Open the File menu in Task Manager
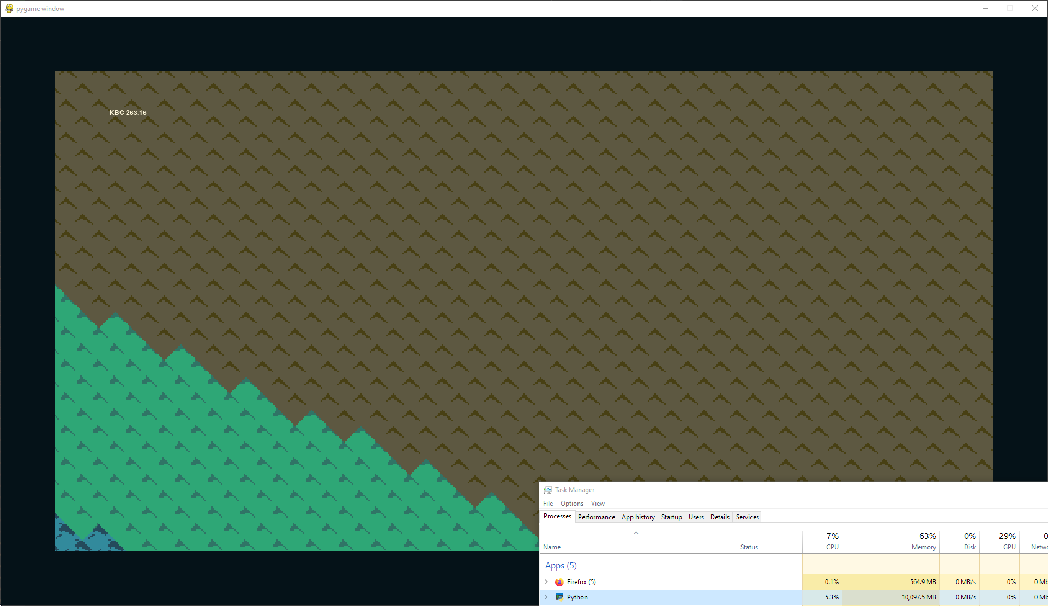This screenshot has height=606, width=1048. (548, 504)
